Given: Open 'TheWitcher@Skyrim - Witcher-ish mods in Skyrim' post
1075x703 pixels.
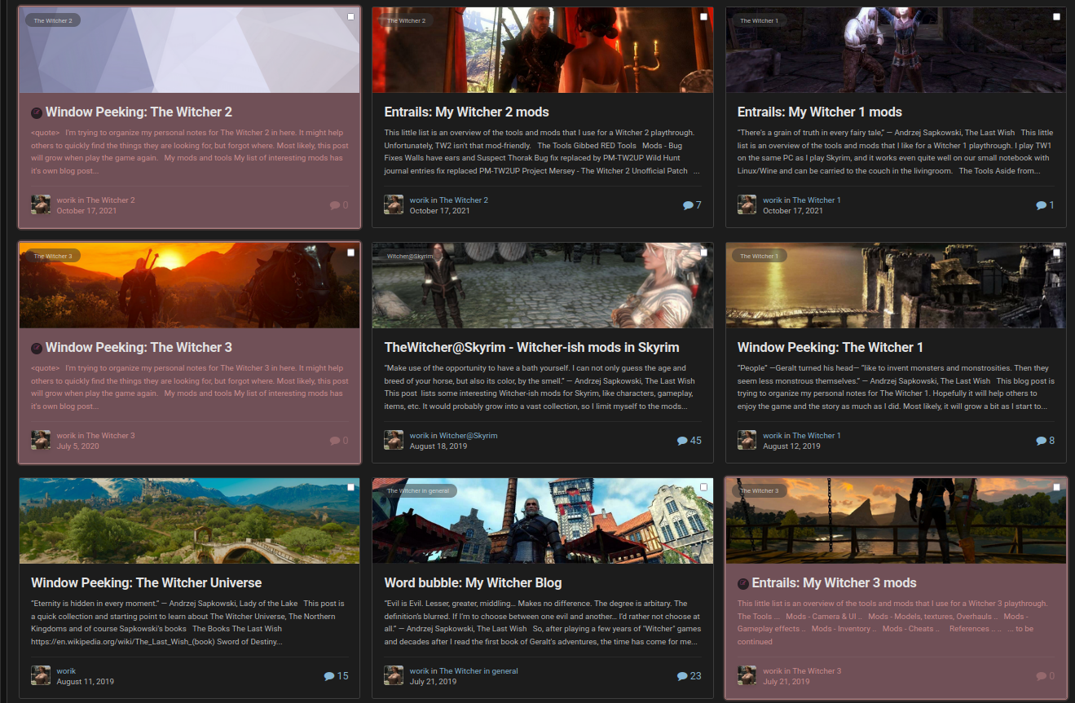Looking at the screenshot, I should (531, 348).
